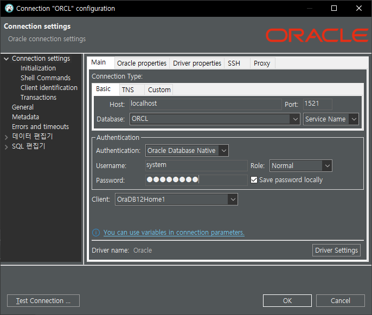The height and width of the screenshot is (315, 372).
Task: Open Errors and timeouts page
Action: (40, 127)
